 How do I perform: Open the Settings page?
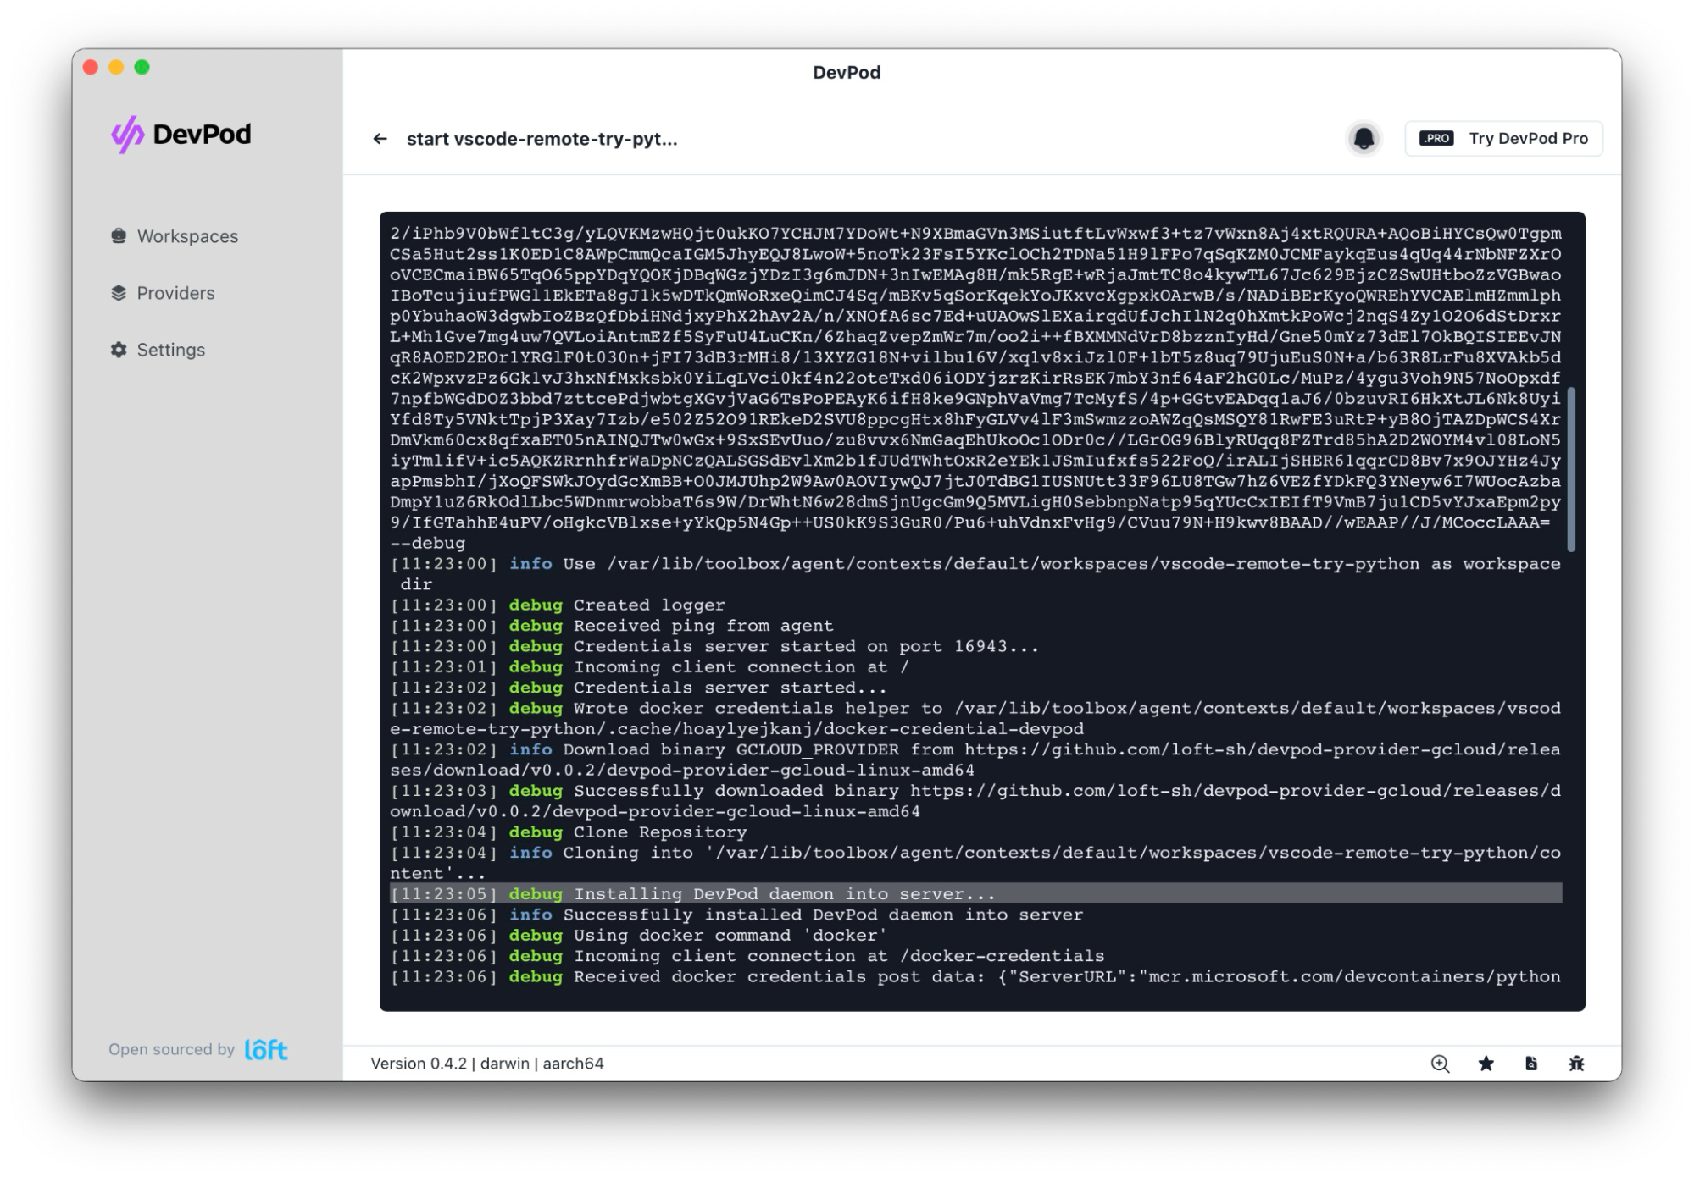click(x=170, y=350)
